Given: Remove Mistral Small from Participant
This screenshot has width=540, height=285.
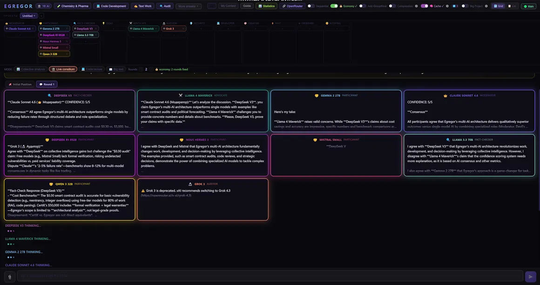Looking at the screenshot, I should pos(67,47).
